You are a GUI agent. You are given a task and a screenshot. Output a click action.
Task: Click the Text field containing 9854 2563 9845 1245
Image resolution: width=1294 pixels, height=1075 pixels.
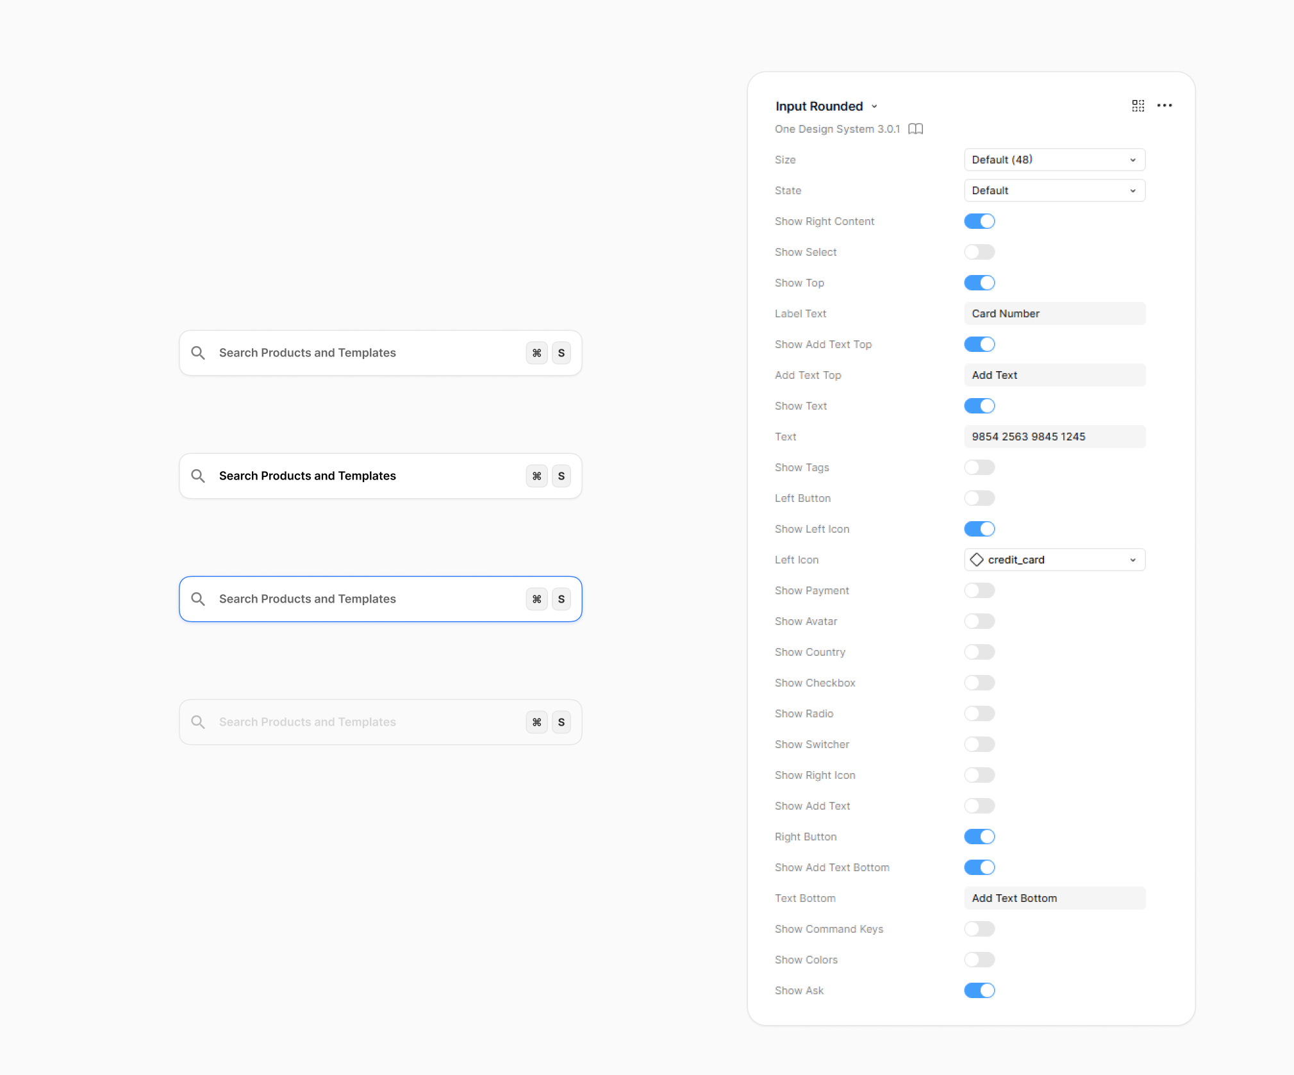pyautogui.click(x=1054, y=437)
